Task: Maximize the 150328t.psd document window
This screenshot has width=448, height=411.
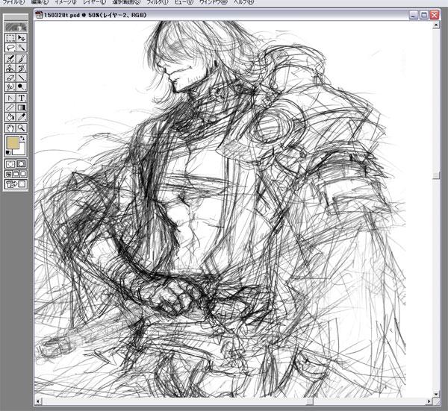Action: (423, 15)
